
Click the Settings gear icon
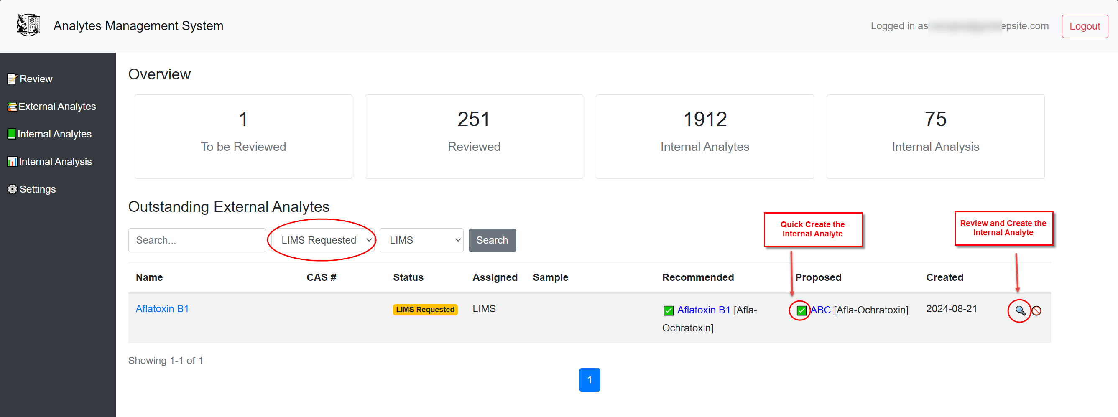click(12, 189)
